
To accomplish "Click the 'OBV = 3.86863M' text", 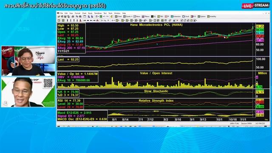I will coord(71,77).
